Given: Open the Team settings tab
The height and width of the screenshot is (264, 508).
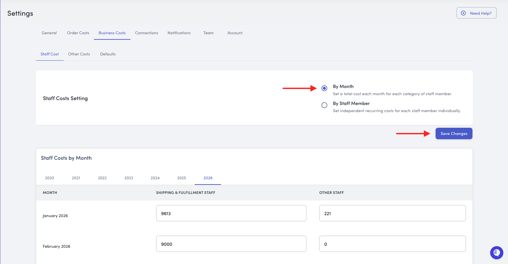Looking at the screenshot, I should click(208, 33).
